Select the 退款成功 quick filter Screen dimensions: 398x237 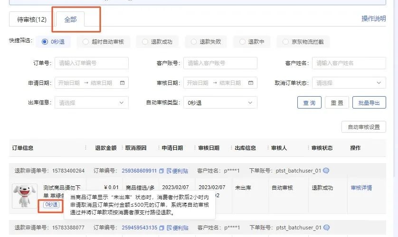coord(145,42)
